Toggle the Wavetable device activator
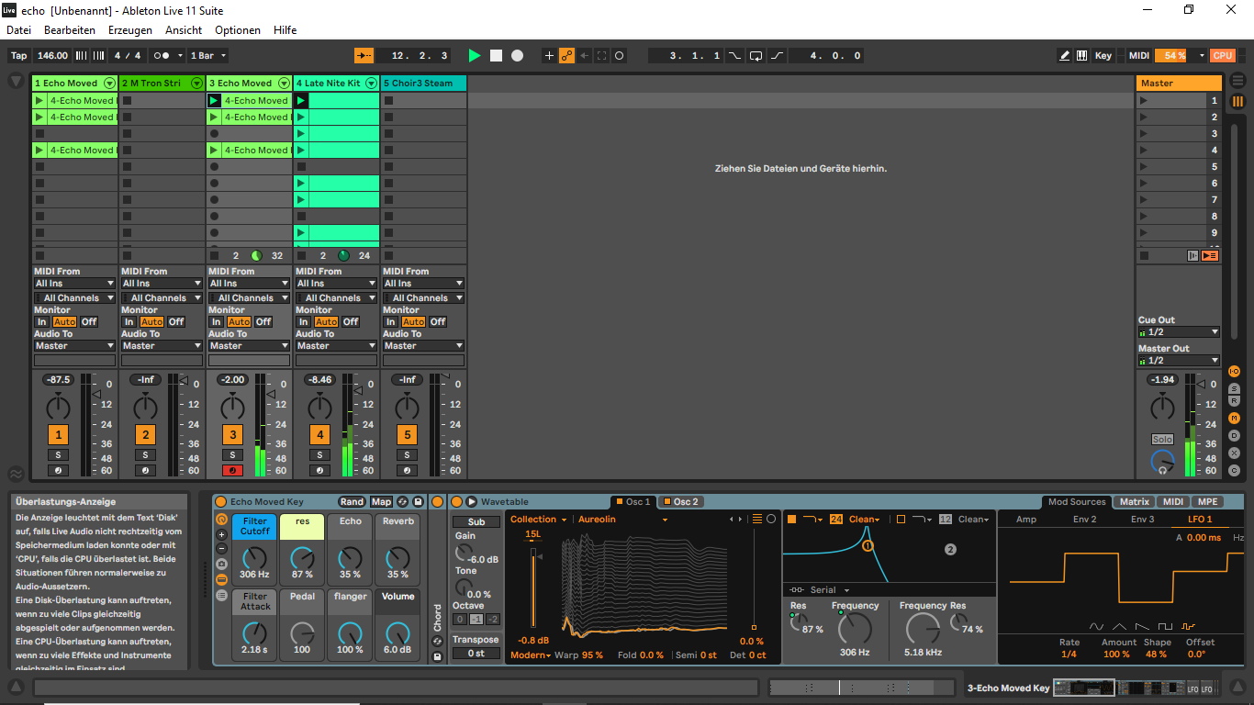Viewport: 1254px width, 705px height. point(456,502)
